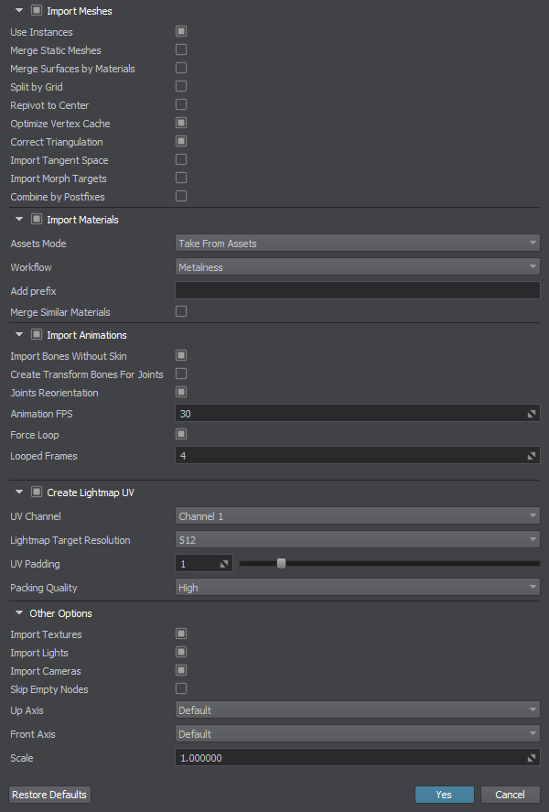Toggle the Import Tangent Space checkbox

point(181,159)
